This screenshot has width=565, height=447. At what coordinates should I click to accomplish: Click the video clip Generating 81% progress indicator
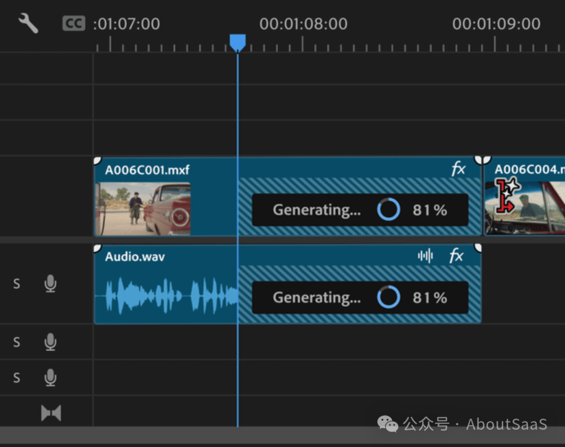coord(360,210)
